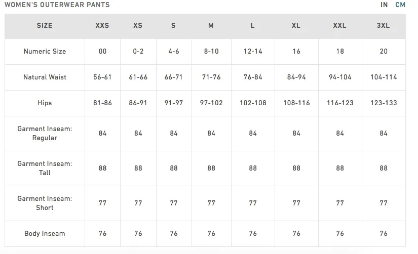Select the 12-14 numeric size cell

pos(253,52)
